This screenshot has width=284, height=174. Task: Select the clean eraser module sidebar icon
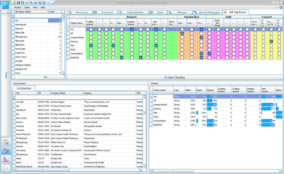point(6,150)
